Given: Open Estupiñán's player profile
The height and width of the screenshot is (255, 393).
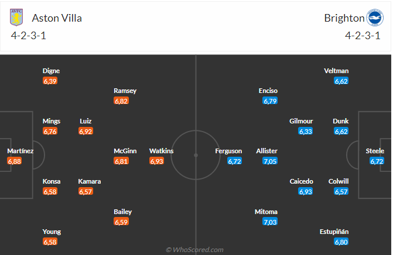Looking at the screenshot, I should point(334,232).
